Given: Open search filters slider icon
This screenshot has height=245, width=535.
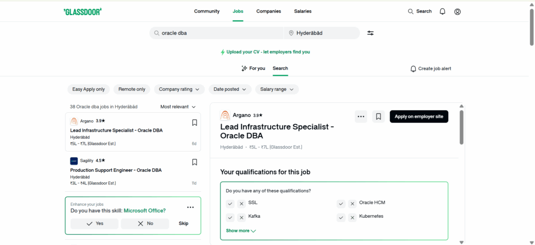Looking at the screenshot, I should [x=370, y=33].
